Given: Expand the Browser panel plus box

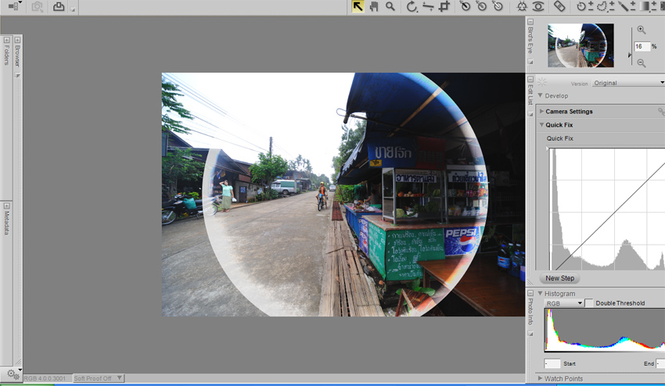Looking at the screenshot, I should click(x=17, y=41).
